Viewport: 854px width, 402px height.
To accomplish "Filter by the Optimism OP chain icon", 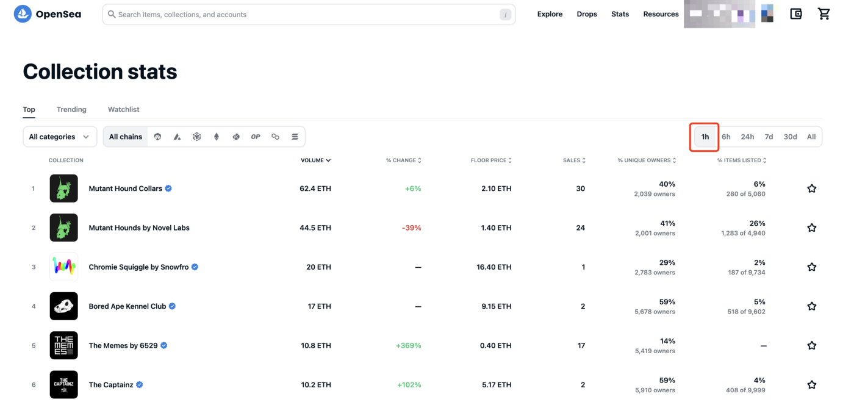I will pos(256,137).
